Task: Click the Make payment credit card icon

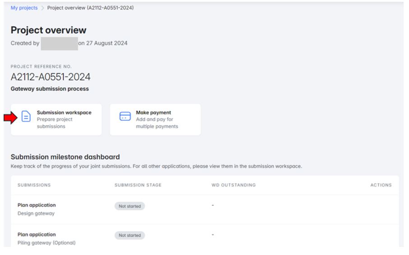Action: [125, 117]
